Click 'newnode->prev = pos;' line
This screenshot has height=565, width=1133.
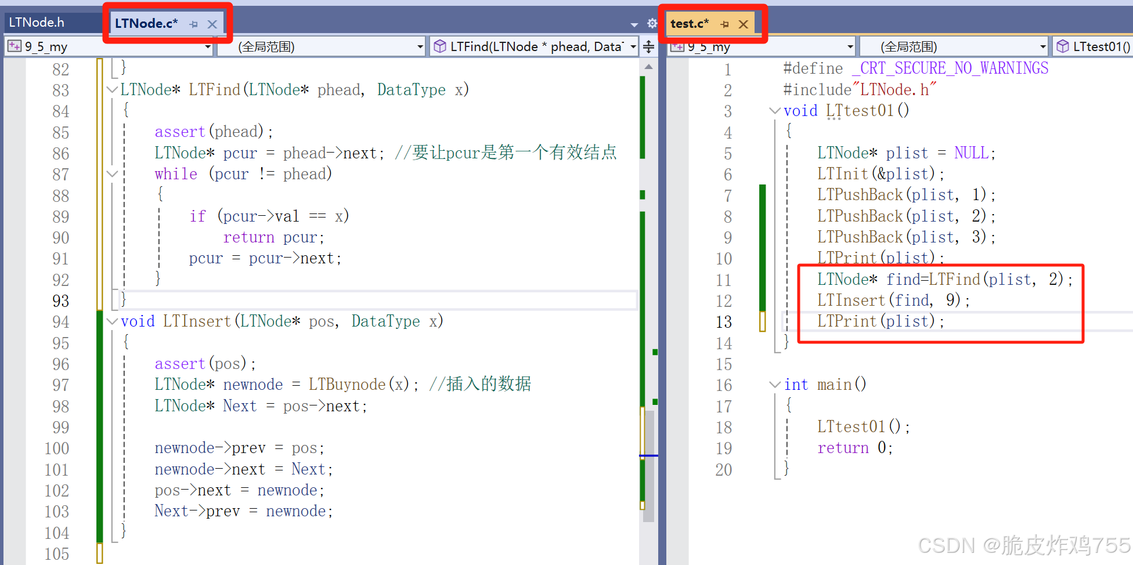(x=240, y=448)
